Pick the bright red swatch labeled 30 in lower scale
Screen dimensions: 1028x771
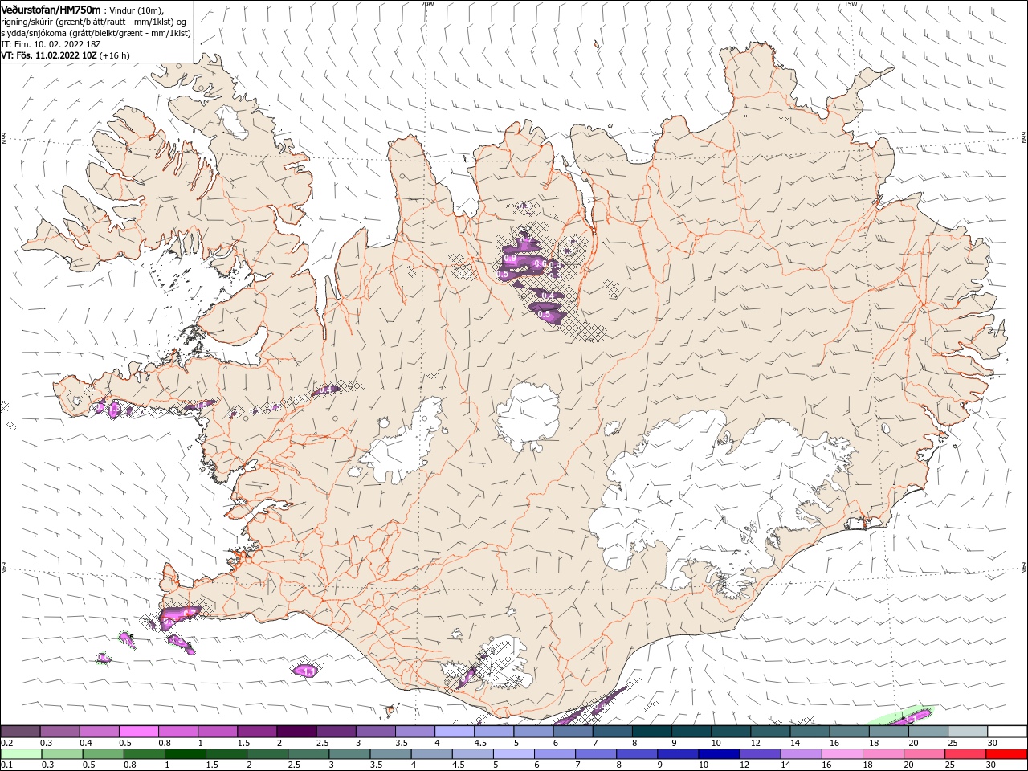[1006, 754]
